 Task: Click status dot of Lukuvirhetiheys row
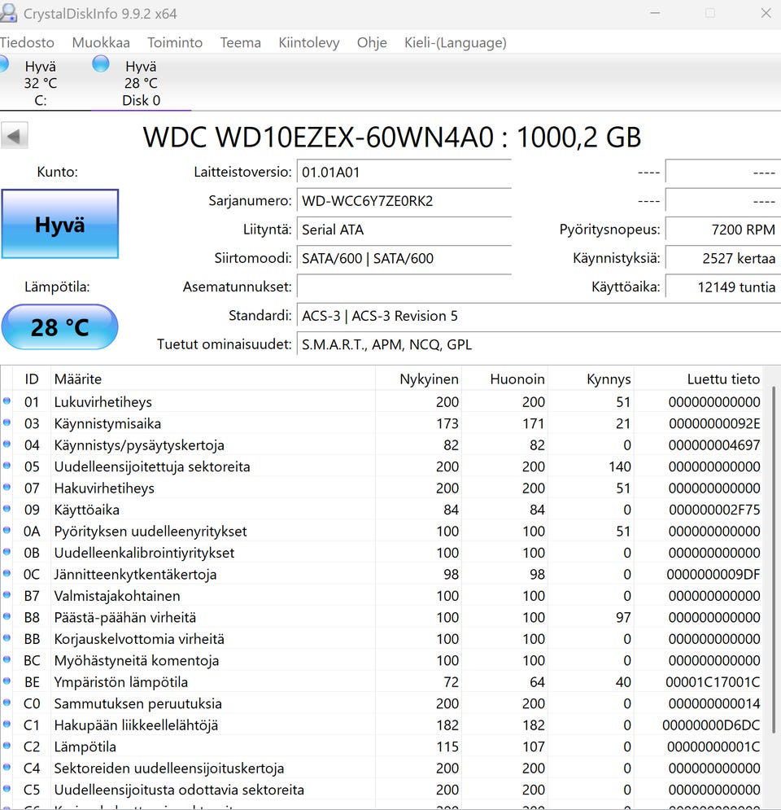(x=7, y=401)
